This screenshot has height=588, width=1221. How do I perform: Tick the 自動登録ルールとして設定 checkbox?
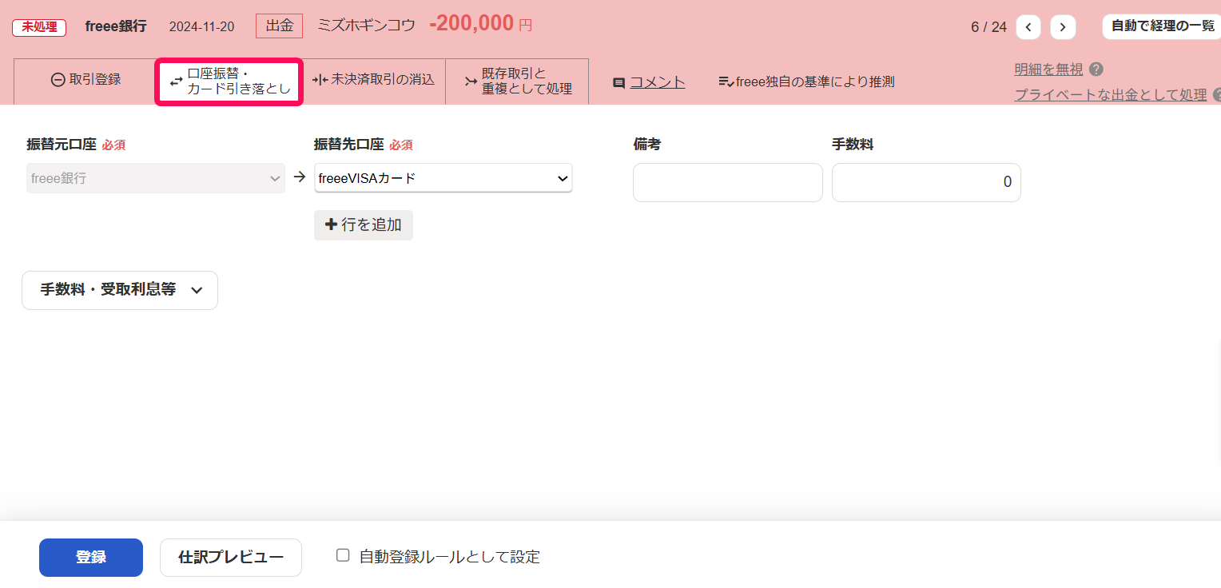tap(343, 555)
